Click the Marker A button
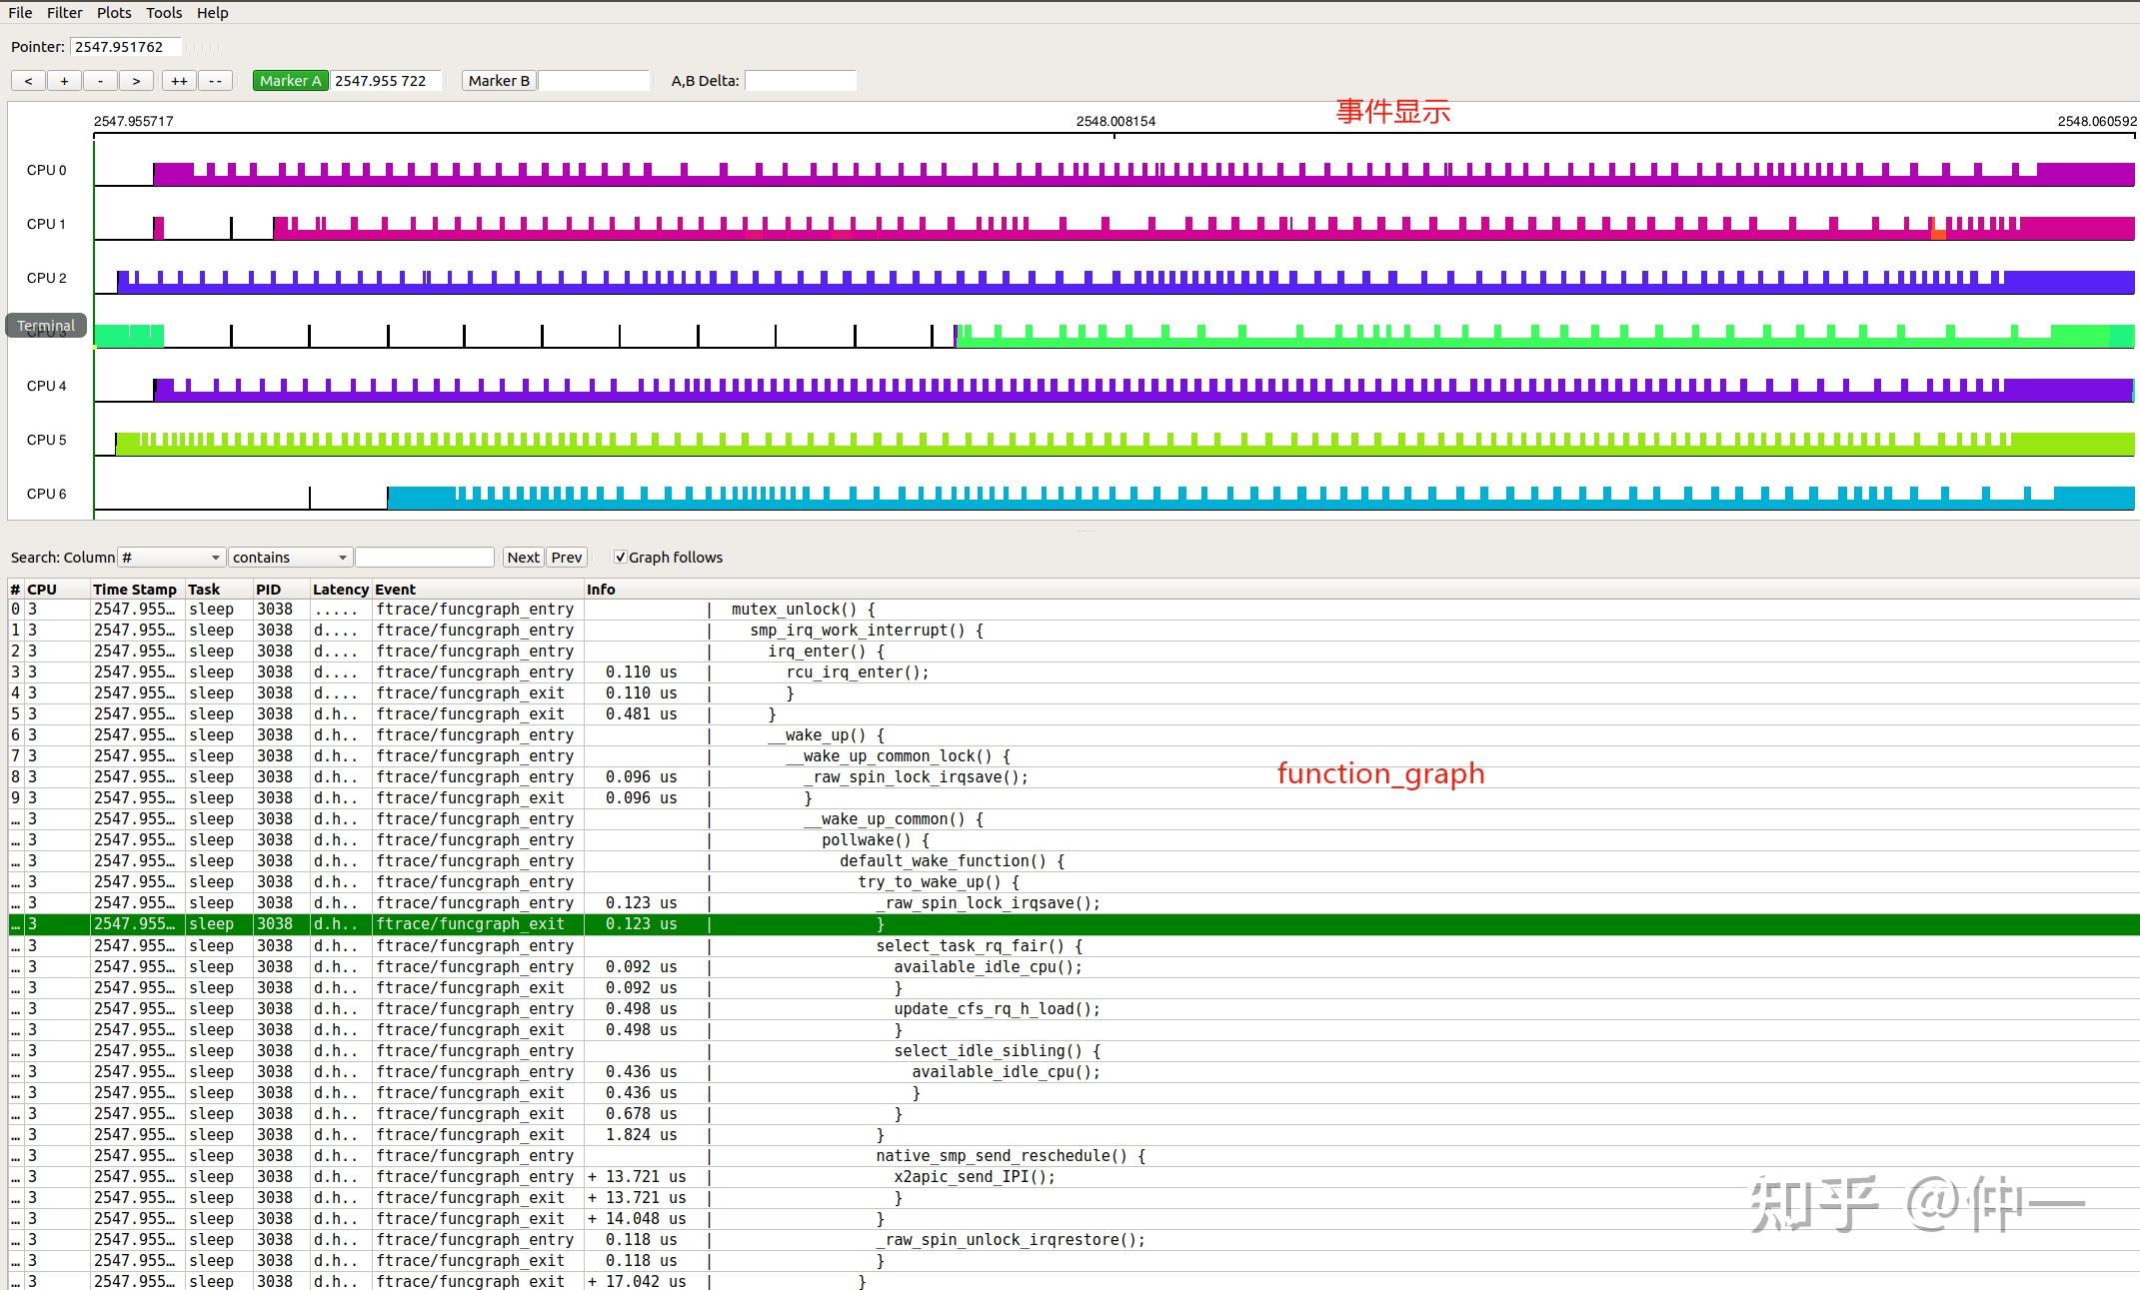The width and height of the screenshot is (2140, 1290). click(x=290, y=81)
